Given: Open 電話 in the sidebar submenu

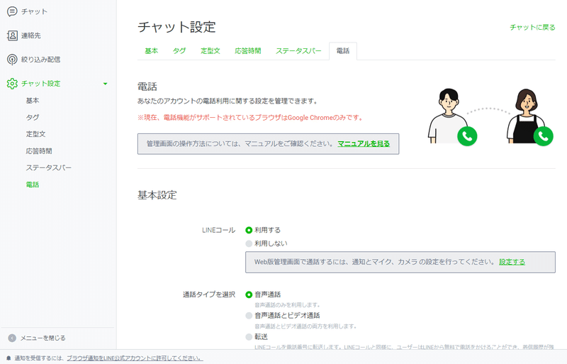Looking at the screenshot, I should tap(33, 184).
